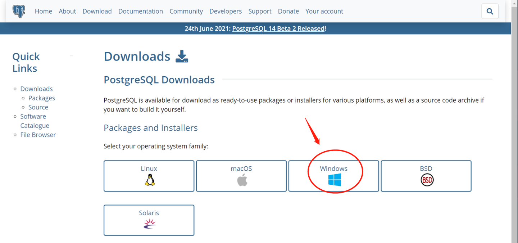This screenshot has height=243, width=518.
Task: Open the Download menu item
Action: tap(97, 11)
